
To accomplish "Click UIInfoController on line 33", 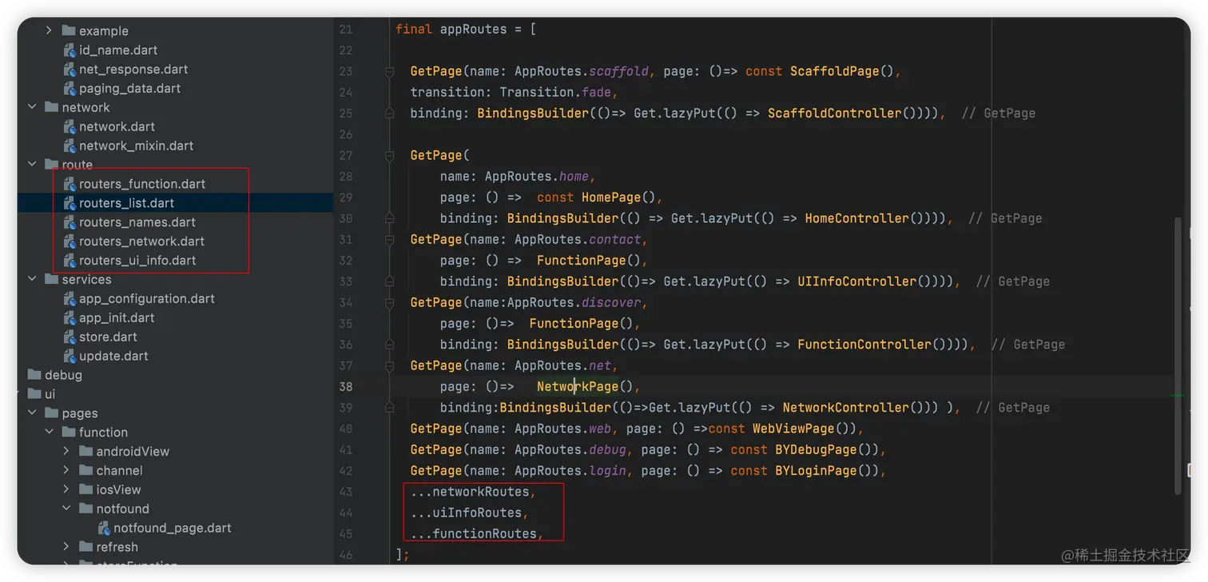I will [857, 281].
